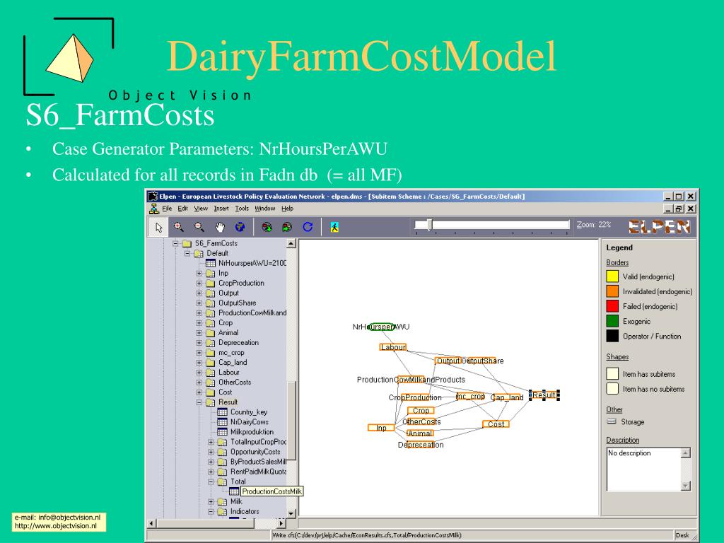Collapse the Result tree folder

click(x=199, y=402)
